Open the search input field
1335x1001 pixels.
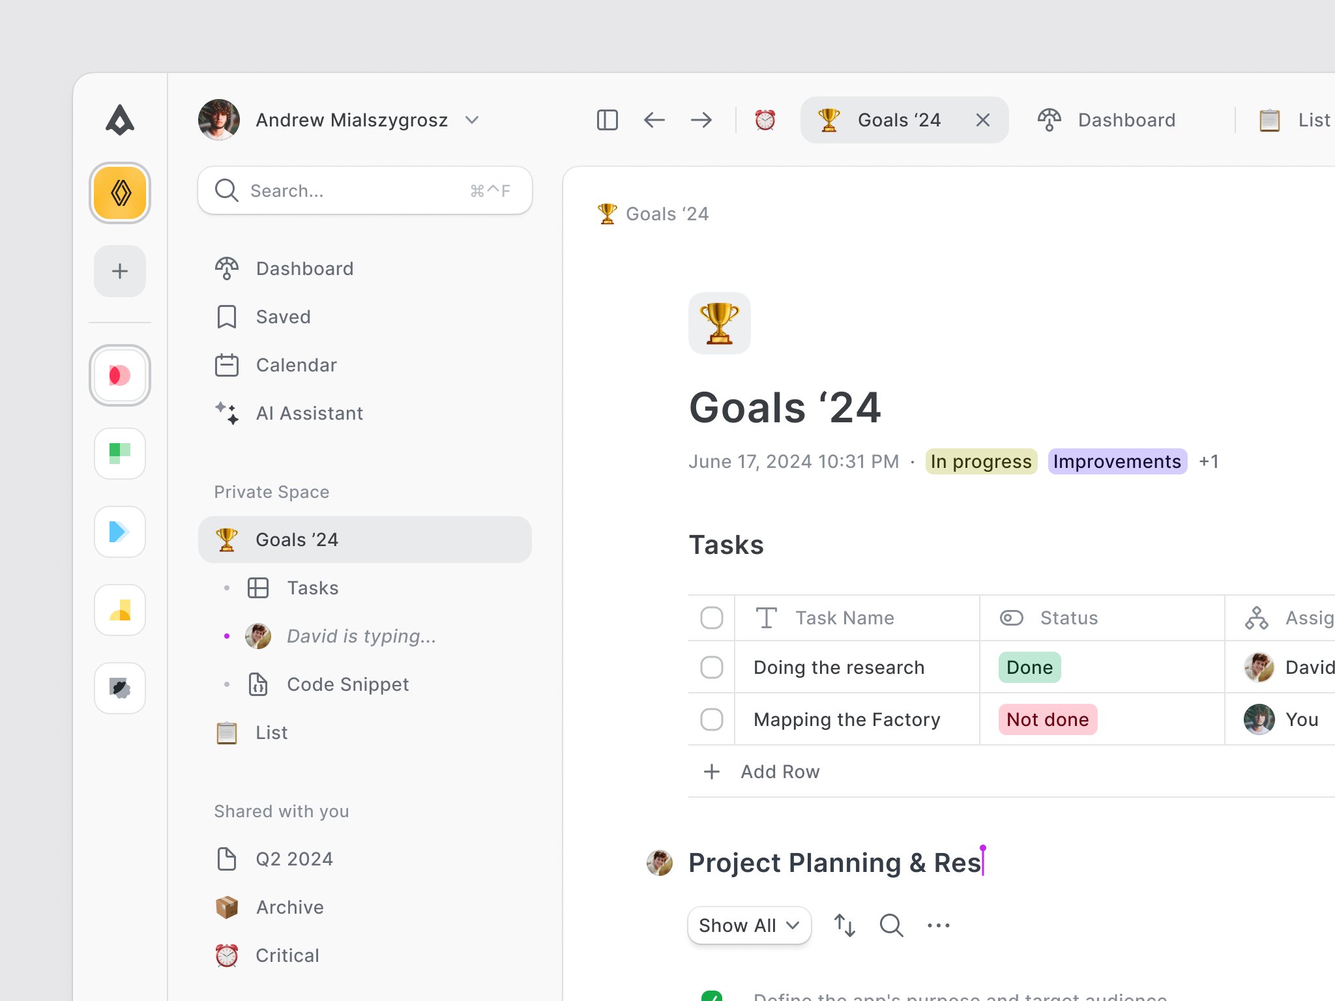click(x=366, y=190)
